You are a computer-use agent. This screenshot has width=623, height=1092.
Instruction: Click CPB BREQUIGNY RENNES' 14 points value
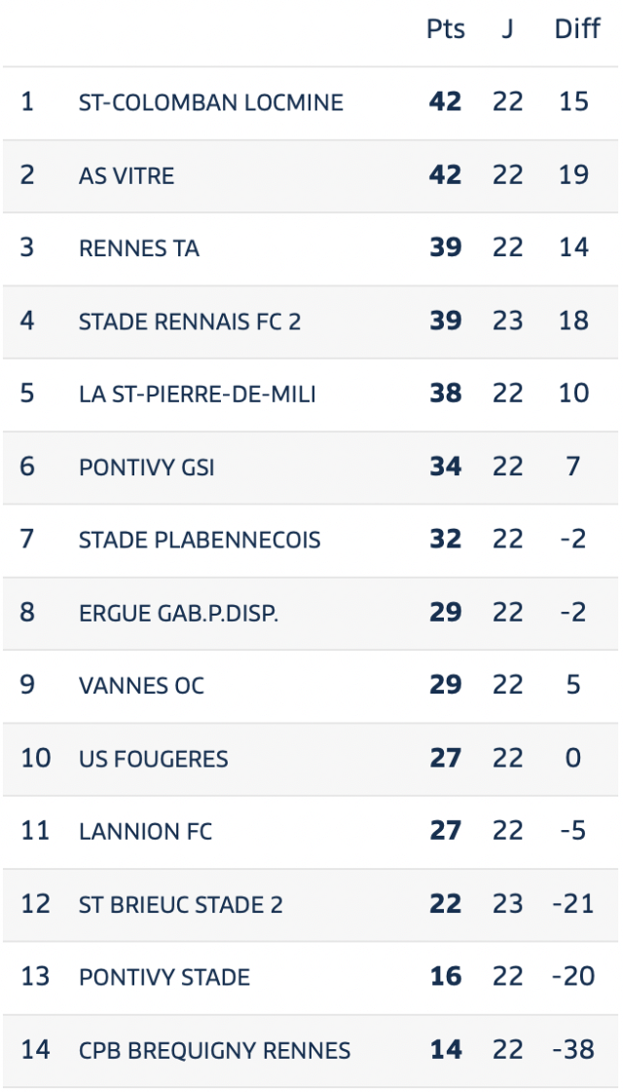(x=446, y=1049)
